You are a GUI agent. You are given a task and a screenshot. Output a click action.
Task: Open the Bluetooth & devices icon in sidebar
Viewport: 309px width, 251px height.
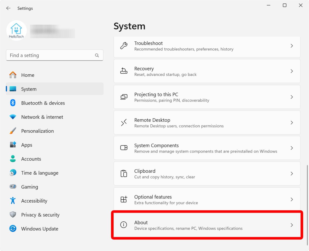pos(13,103)
